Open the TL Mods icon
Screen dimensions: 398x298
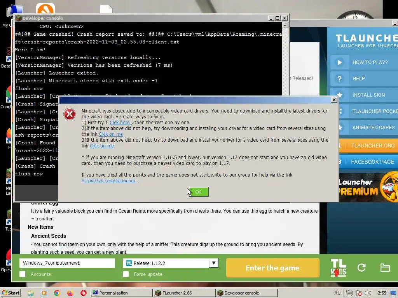[x=338, y=268]
